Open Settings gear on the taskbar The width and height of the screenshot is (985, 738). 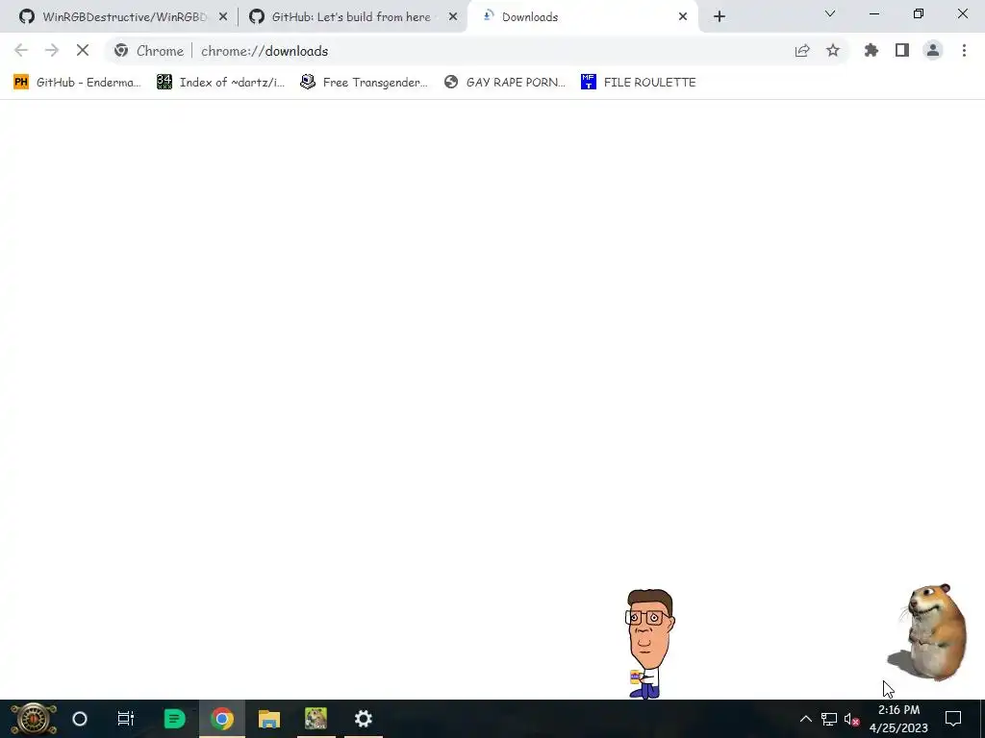pyautogui.click(x=363, y=719)
